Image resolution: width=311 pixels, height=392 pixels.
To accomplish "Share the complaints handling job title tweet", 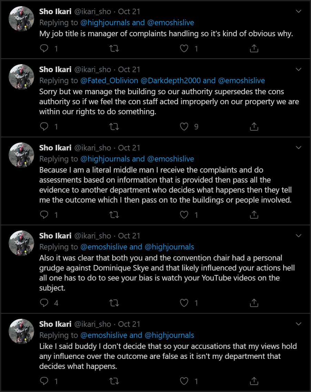I will click(254, 48).
